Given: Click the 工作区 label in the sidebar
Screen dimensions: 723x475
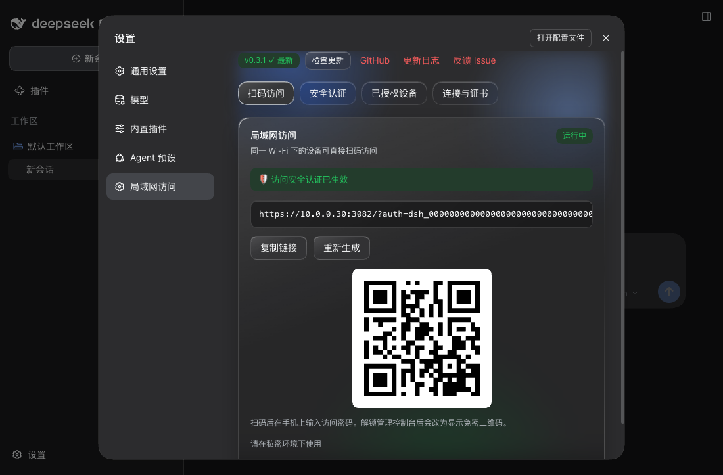Looking at the screenshot, I should coord(24,121).
